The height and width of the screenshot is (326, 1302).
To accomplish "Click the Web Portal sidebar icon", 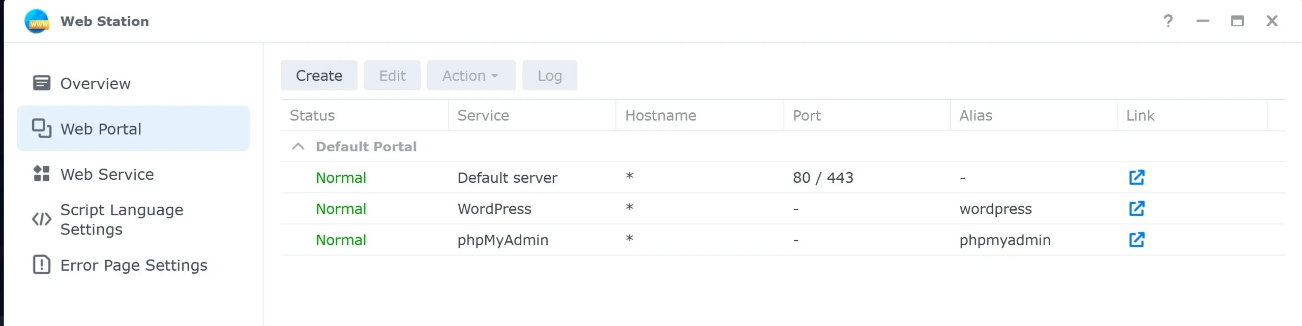I will (x=42, y=128).
